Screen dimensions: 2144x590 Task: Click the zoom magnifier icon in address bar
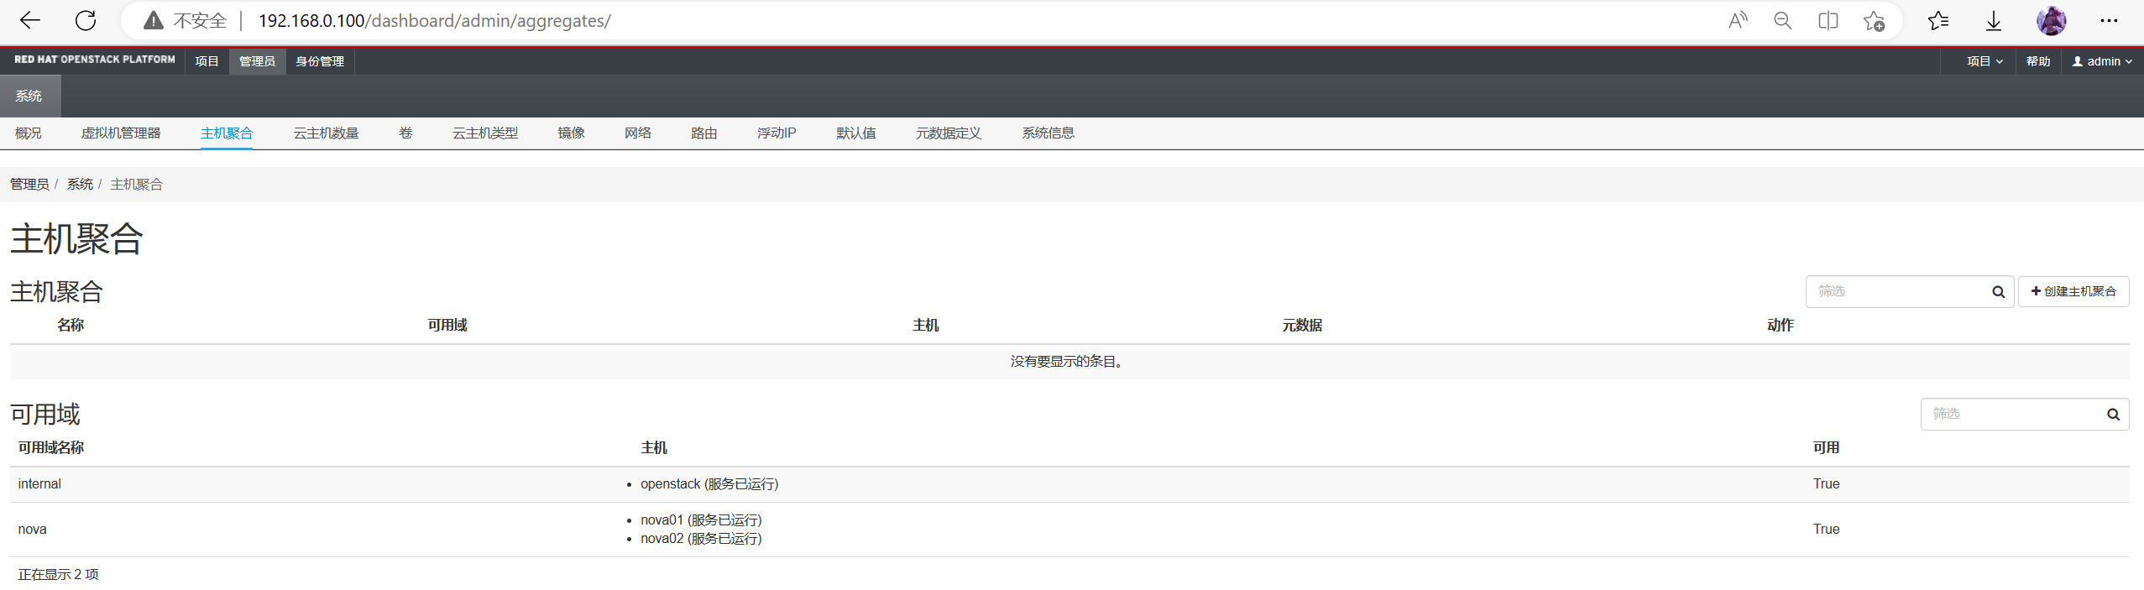coord(1783,21)
